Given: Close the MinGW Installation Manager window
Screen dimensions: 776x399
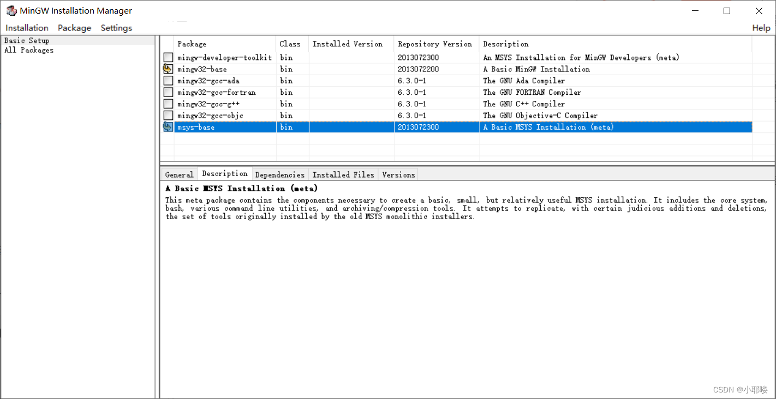Looking at the screenshot, I should [759, 11].
